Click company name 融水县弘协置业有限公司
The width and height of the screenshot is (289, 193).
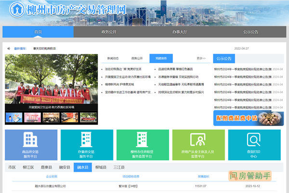pyautogui.click(x=50, y=186)
